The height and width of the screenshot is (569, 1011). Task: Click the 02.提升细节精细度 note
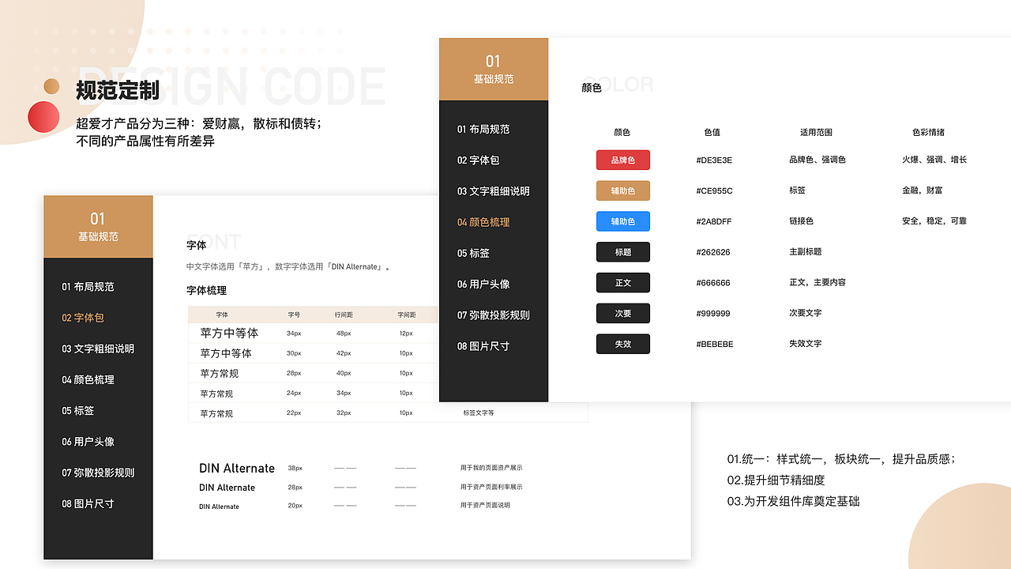click(776, 480)
